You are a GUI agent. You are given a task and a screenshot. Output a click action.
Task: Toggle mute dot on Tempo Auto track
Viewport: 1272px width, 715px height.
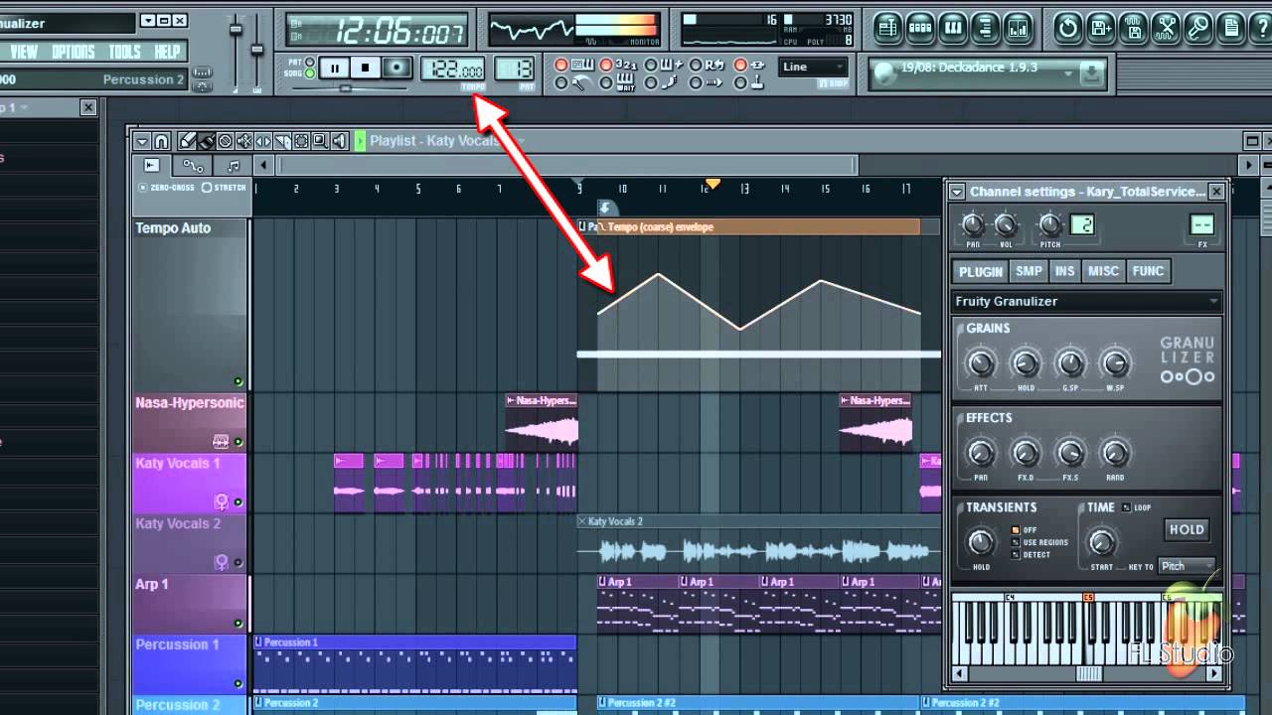238,381
